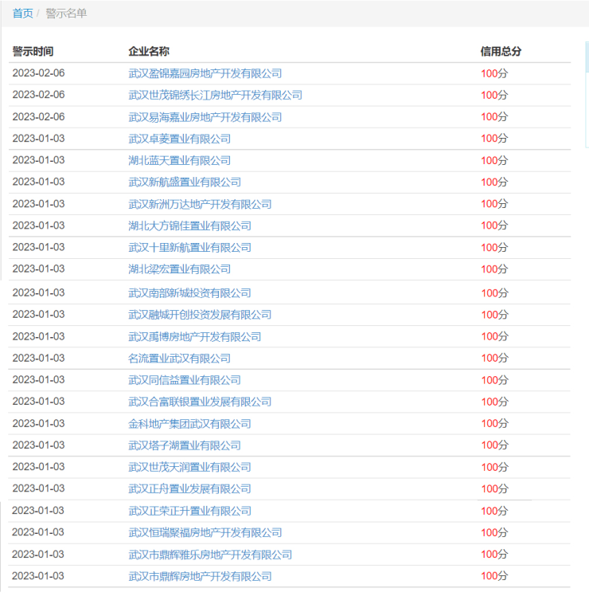
Task: Open 湖北蓝天置业有限公司 link
Action: [x=179, y=160]
